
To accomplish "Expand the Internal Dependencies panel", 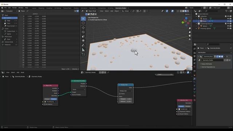I will (x=208, y=67).
